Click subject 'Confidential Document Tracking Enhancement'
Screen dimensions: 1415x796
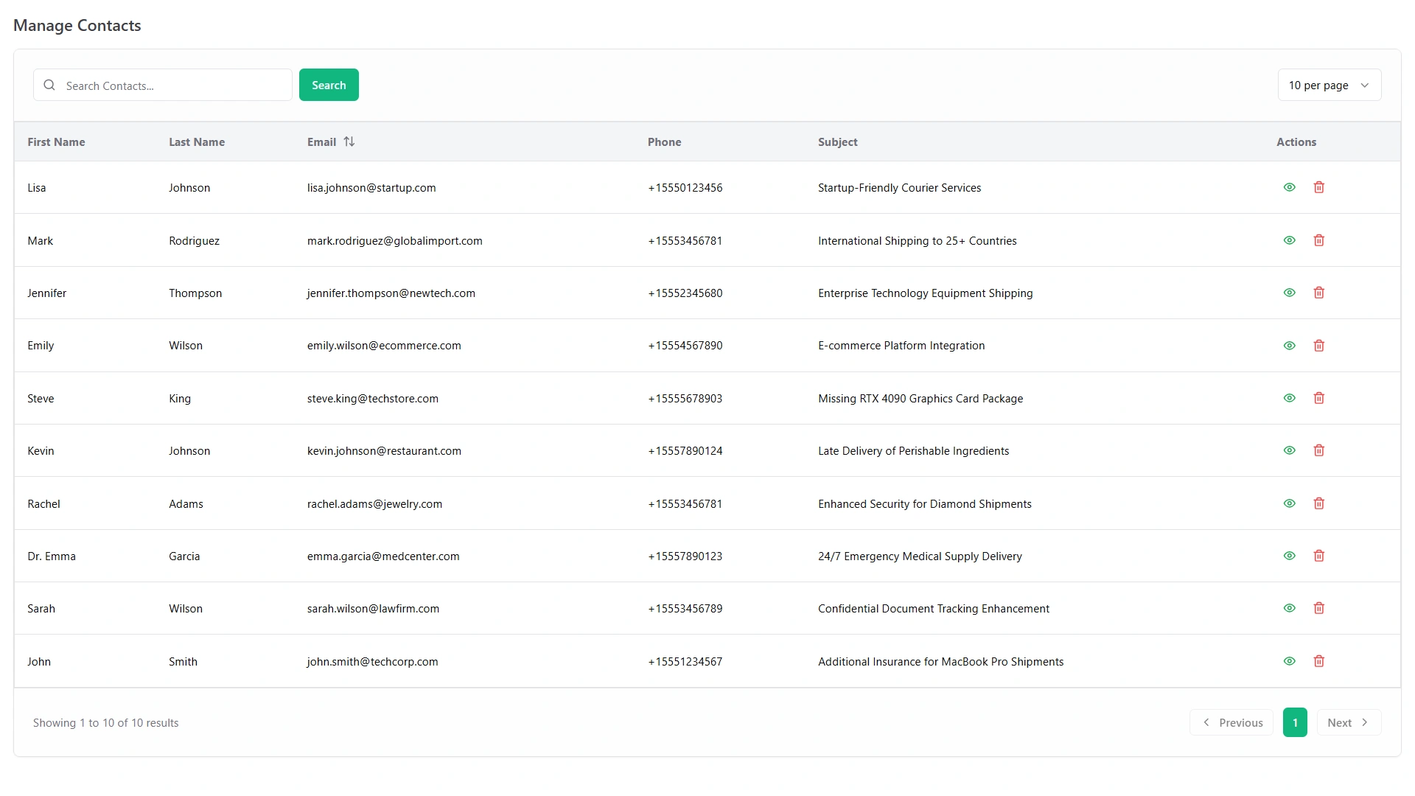click(x=934, y=609)
